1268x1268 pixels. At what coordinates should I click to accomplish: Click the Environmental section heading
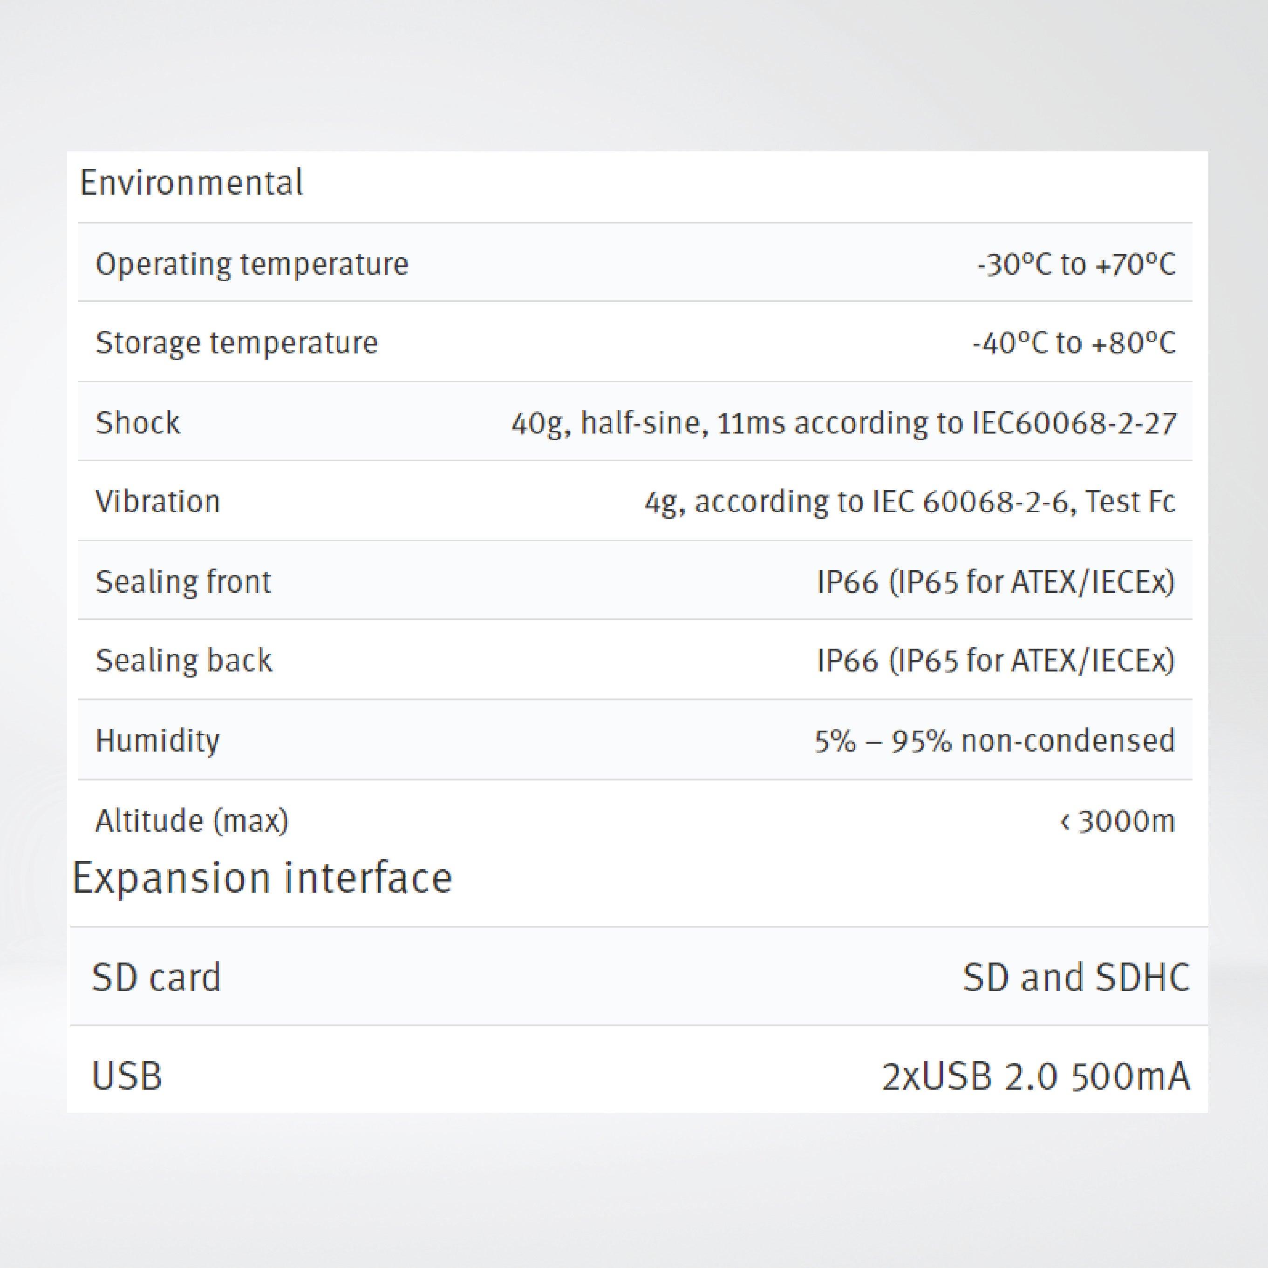[191, 183]
